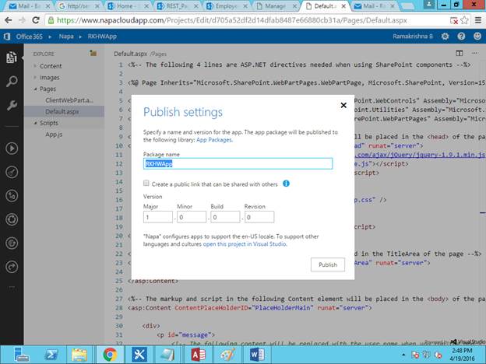Switch to the first Mail browser tab
Image resolution: width=486 pixels, height=364 pixels.
[x=29, y=6]
